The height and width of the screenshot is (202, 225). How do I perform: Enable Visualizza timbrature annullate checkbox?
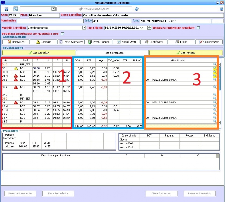pyautogui.click(x=199, y=28)
